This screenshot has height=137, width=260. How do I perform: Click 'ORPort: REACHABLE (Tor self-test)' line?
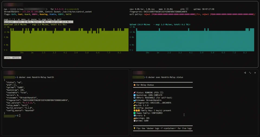point(154,98)
